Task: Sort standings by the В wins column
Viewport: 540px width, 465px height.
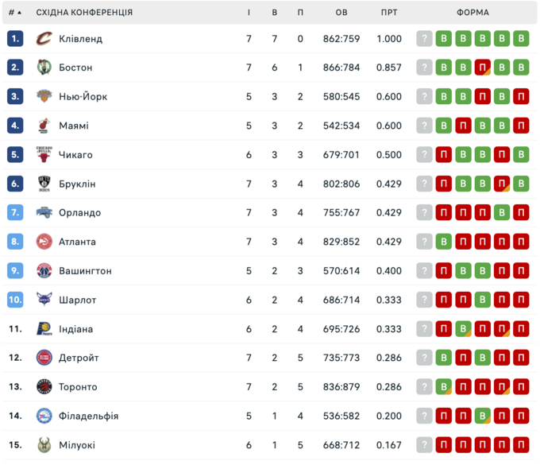Action: pos(275,13)
